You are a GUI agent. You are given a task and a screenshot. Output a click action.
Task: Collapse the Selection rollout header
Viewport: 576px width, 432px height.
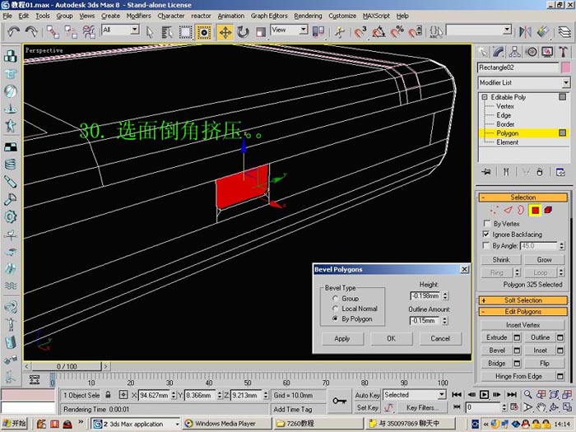(x=523, y=197)
